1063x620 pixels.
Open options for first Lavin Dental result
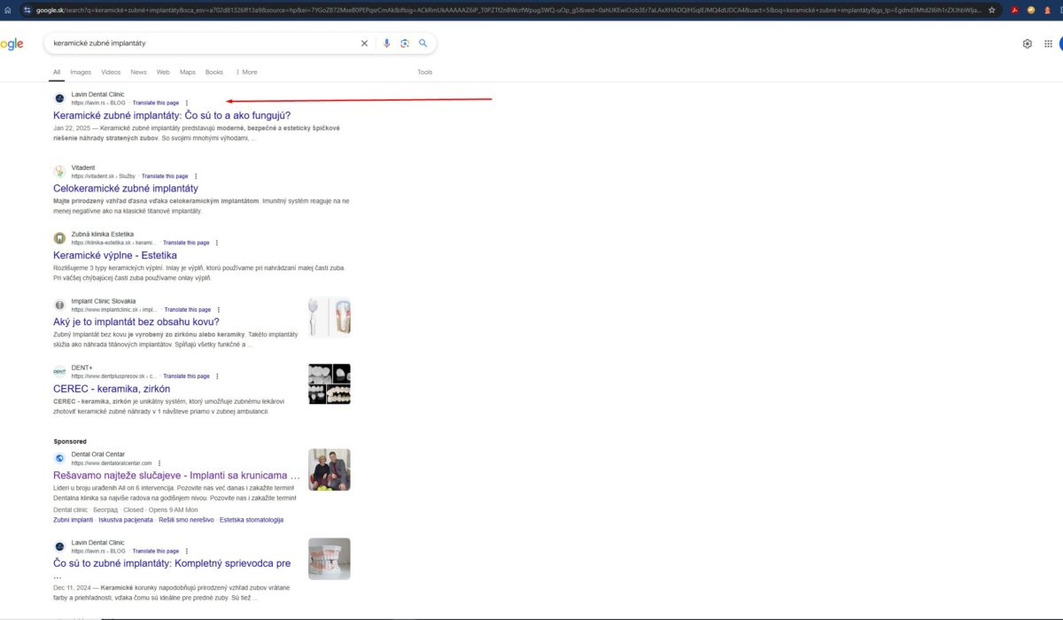pos(186,103)
